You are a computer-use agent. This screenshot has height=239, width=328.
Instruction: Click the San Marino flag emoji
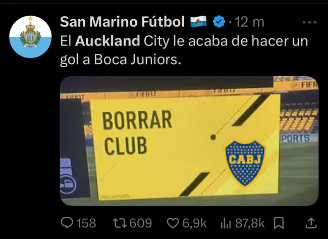click(x=198, y=22)
